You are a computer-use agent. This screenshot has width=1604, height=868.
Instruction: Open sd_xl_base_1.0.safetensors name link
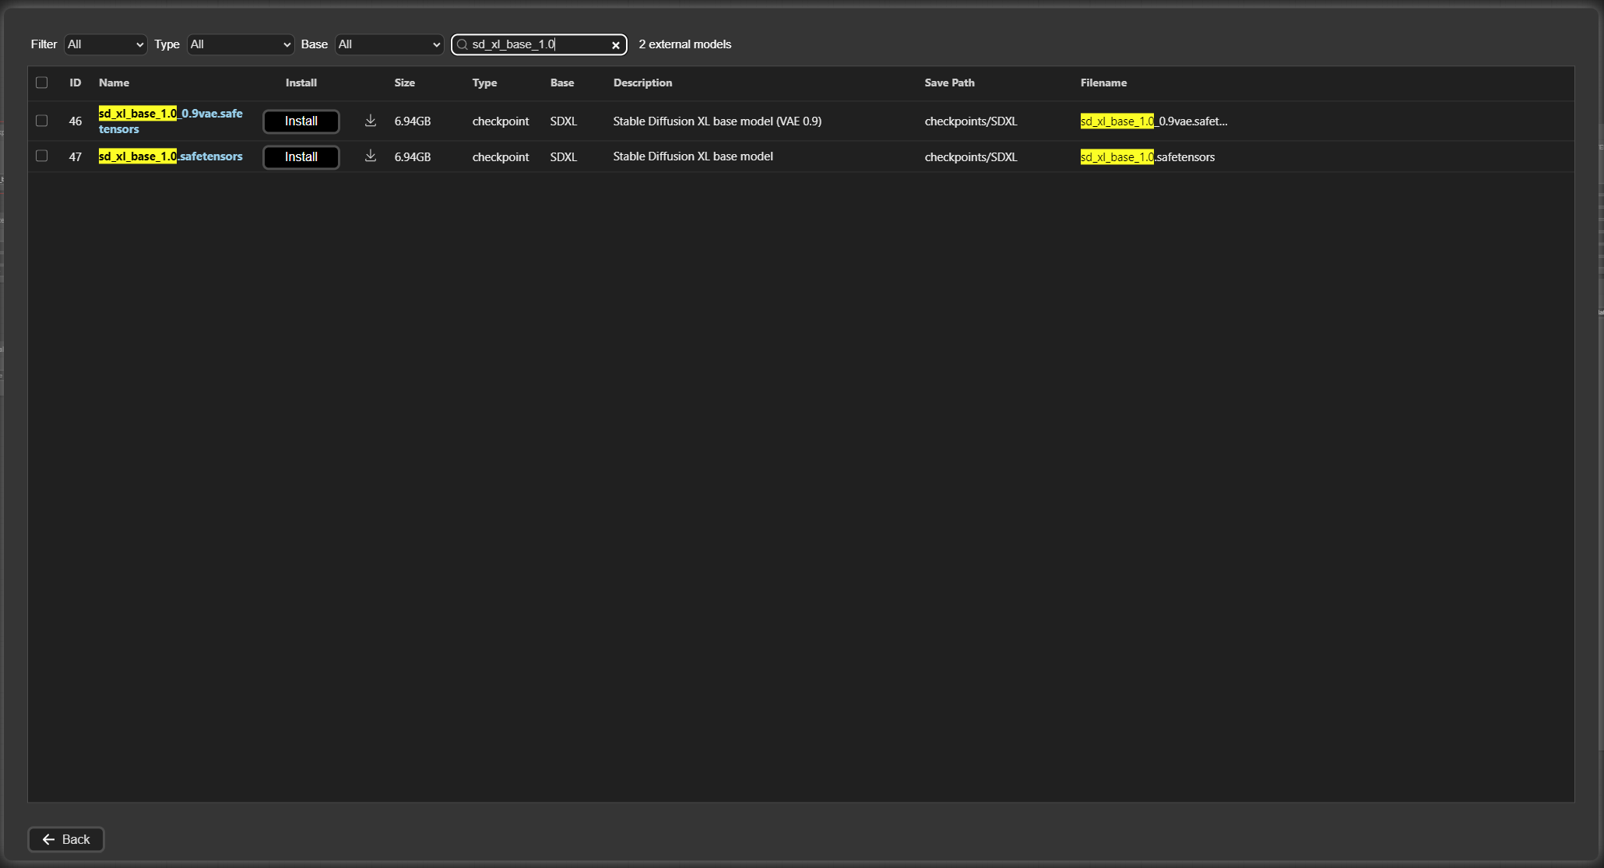point(171,156)
